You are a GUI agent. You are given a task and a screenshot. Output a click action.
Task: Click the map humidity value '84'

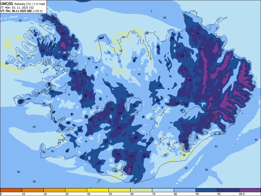[x=169, y=144]
